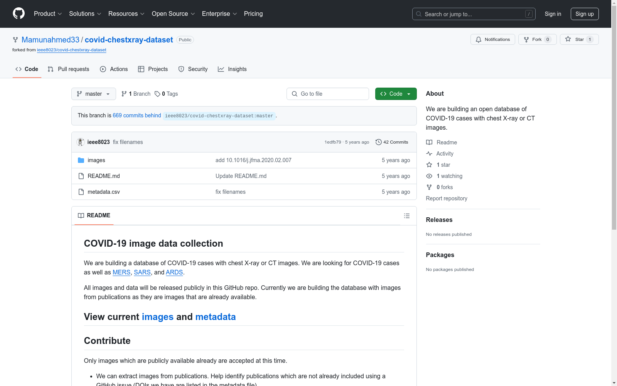The width and height of the screenshot is (617, 386).
Task: Click the branch icon next to 1 Branch
Action: click(x=124, y=94)
